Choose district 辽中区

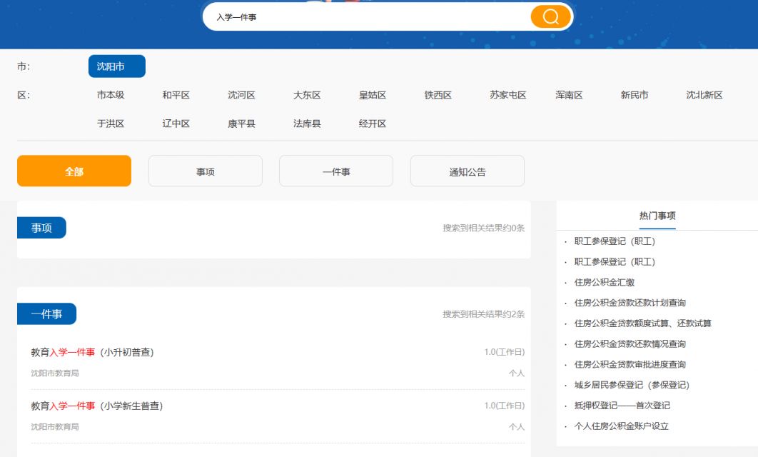pos(176,124)
